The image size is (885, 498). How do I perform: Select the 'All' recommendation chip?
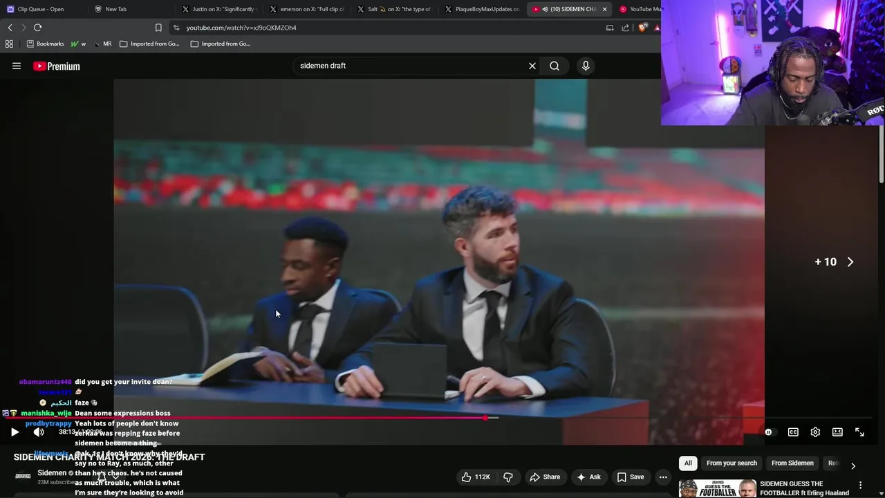point(688,463)
